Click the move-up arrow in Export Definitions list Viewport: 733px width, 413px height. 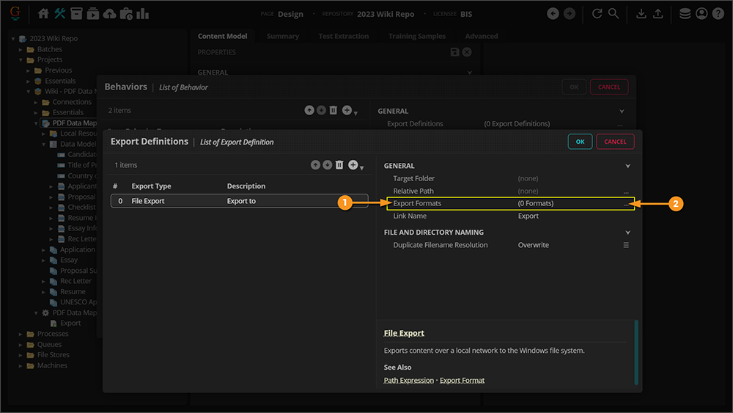pos(315,165)
